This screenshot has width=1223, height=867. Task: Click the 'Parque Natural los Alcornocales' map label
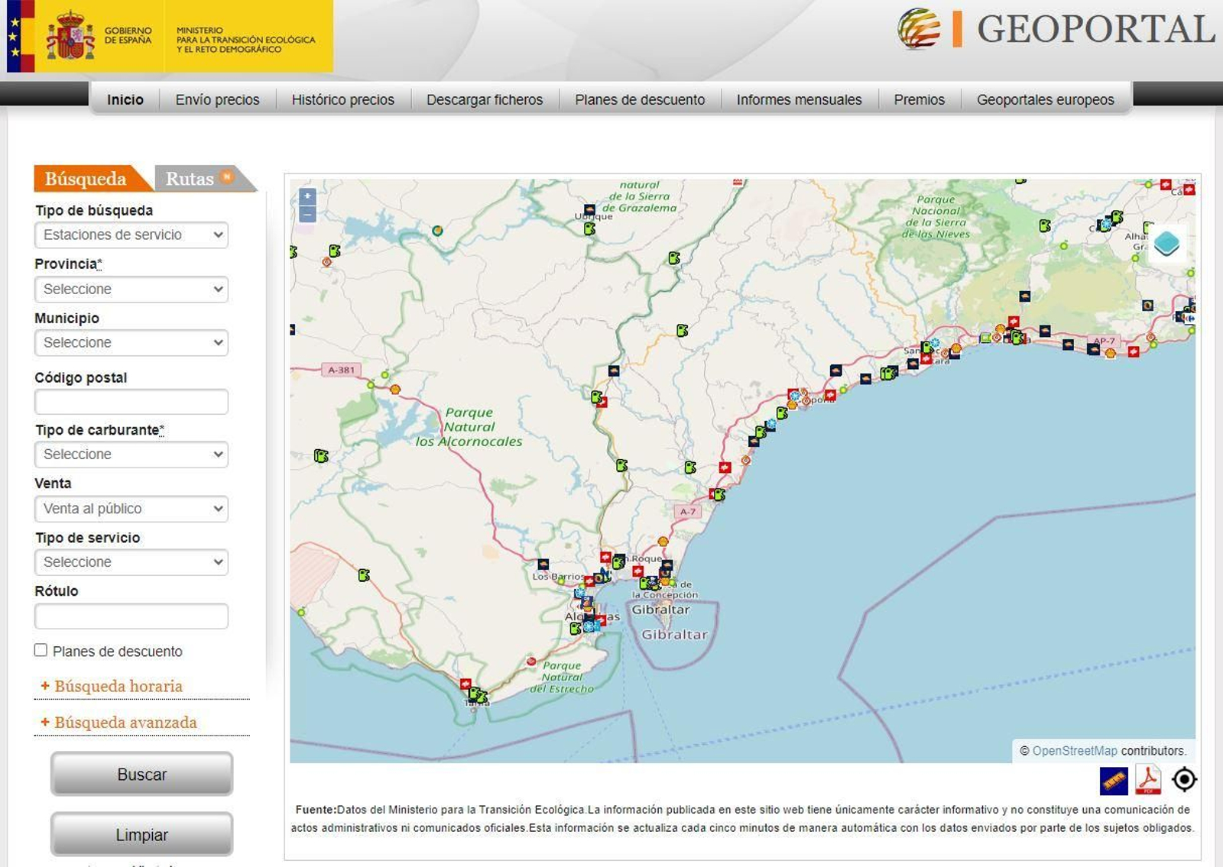tap(469, 427)
